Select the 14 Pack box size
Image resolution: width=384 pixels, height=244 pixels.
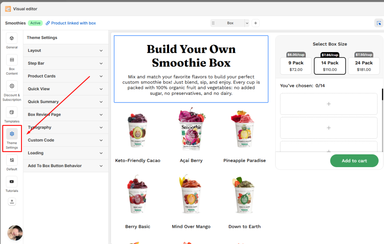point(330,66)
